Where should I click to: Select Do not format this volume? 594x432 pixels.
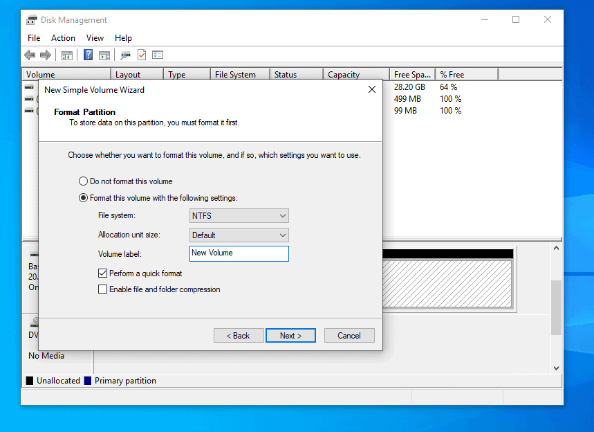coord(83,181)
